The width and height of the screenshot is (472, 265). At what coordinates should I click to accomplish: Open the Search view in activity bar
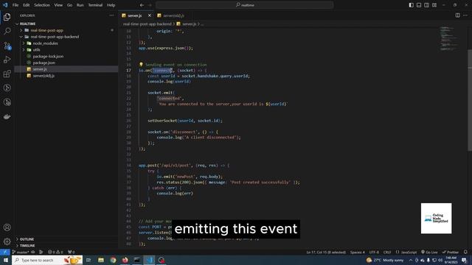7,31
